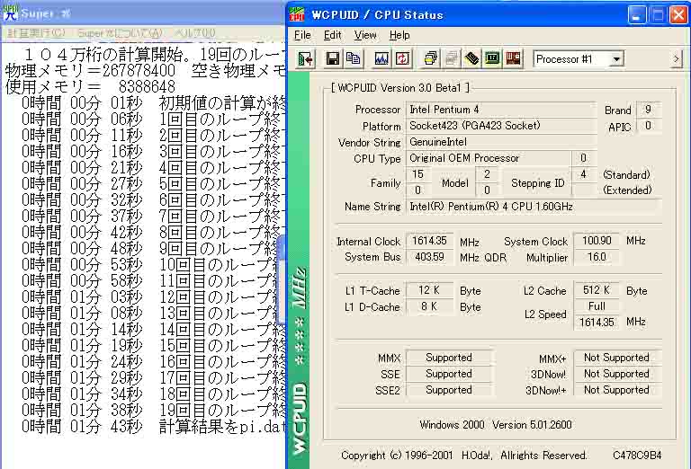Click the L1 T-Cache value 12 K
The height and width of the screenshot is (469, 691).
point(429,290)
